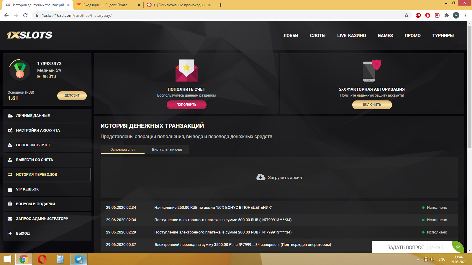
Task: Show hidden tray icons arrow
Action: point(418,259)
